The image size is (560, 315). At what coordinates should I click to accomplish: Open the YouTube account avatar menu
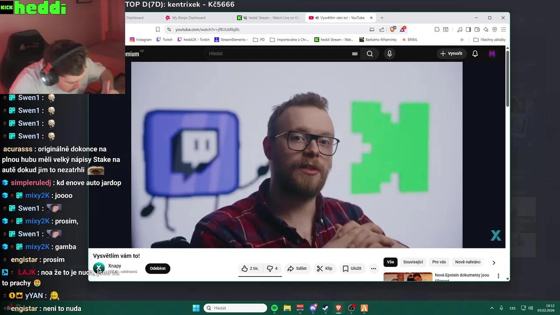492,53
